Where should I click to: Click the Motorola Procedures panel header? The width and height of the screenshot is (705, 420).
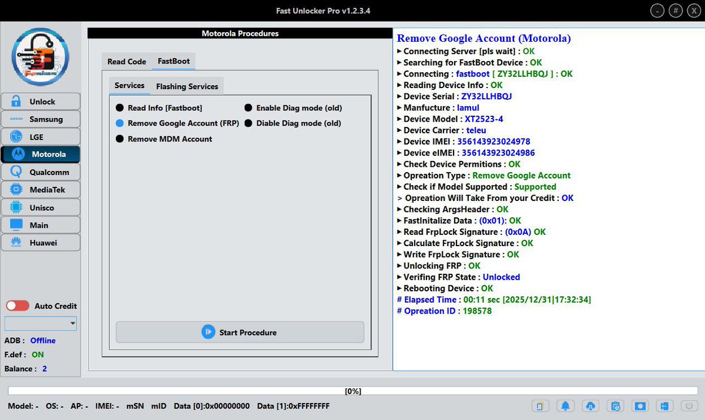point(240,33)
